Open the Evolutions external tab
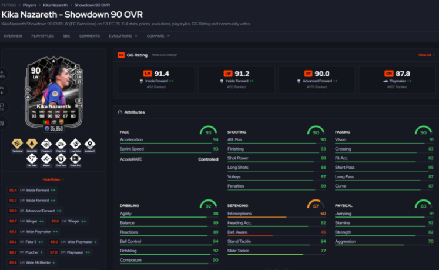This screenshot has width=439, height=270. point(123,36)
